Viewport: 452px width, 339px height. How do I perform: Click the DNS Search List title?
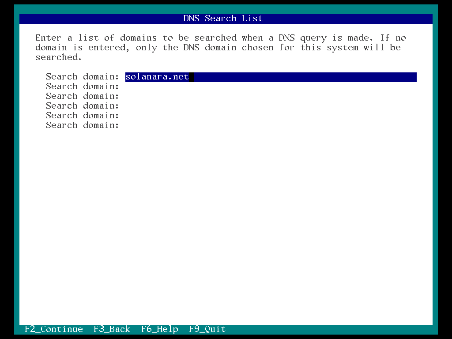coord(223,19)
